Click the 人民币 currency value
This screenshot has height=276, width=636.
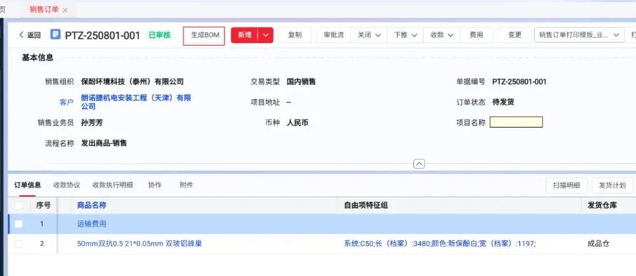297,122
